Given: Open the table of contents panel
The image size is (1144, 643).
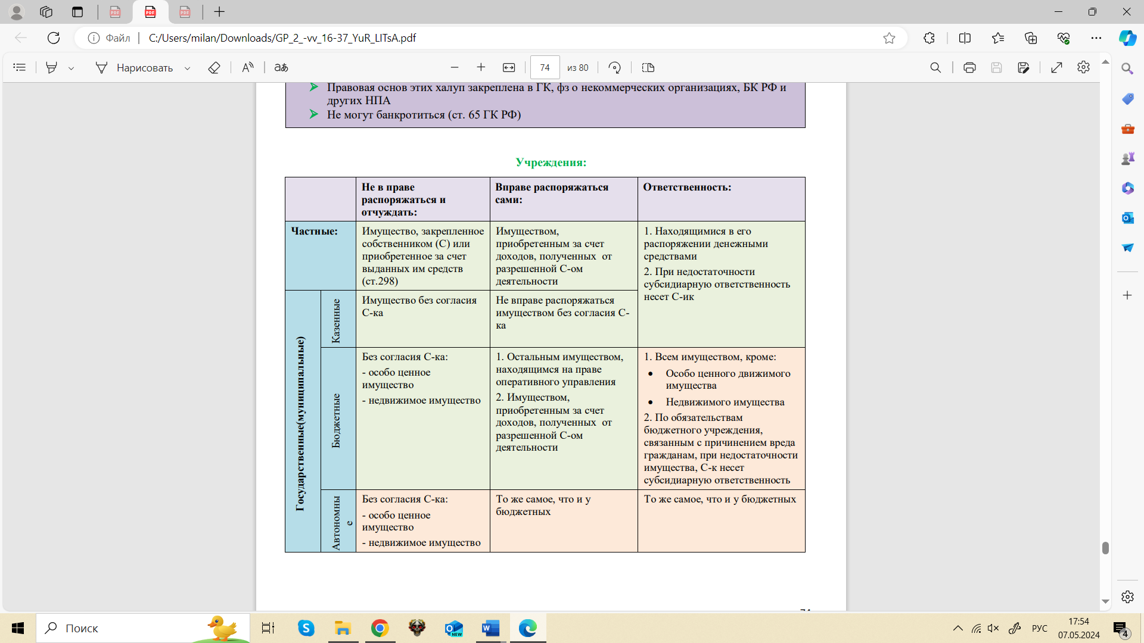Looking at the screenshot, I should [x=20, y=68].
